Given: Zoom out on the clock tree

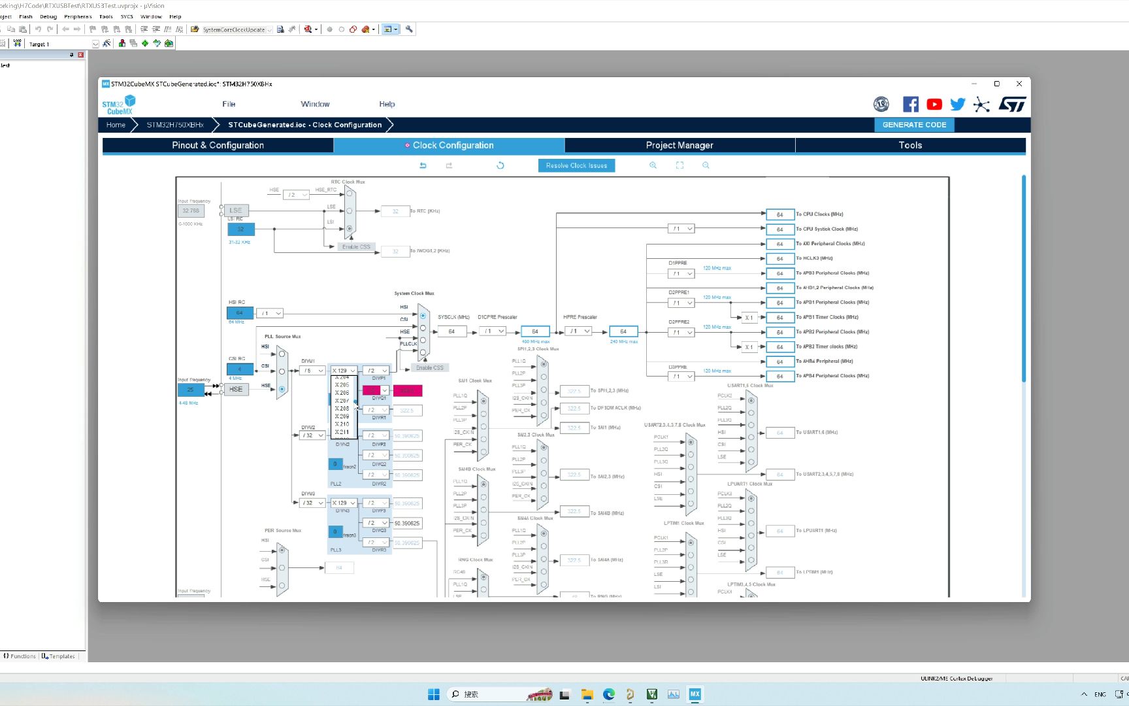Looking at the screenshot, I should point(706,165).
